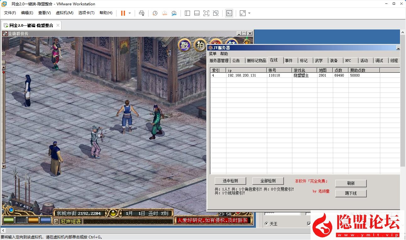Take a snapshot using the clock toolbar icon
This screenshot has width=406, height=240.
tap(154, 13)
